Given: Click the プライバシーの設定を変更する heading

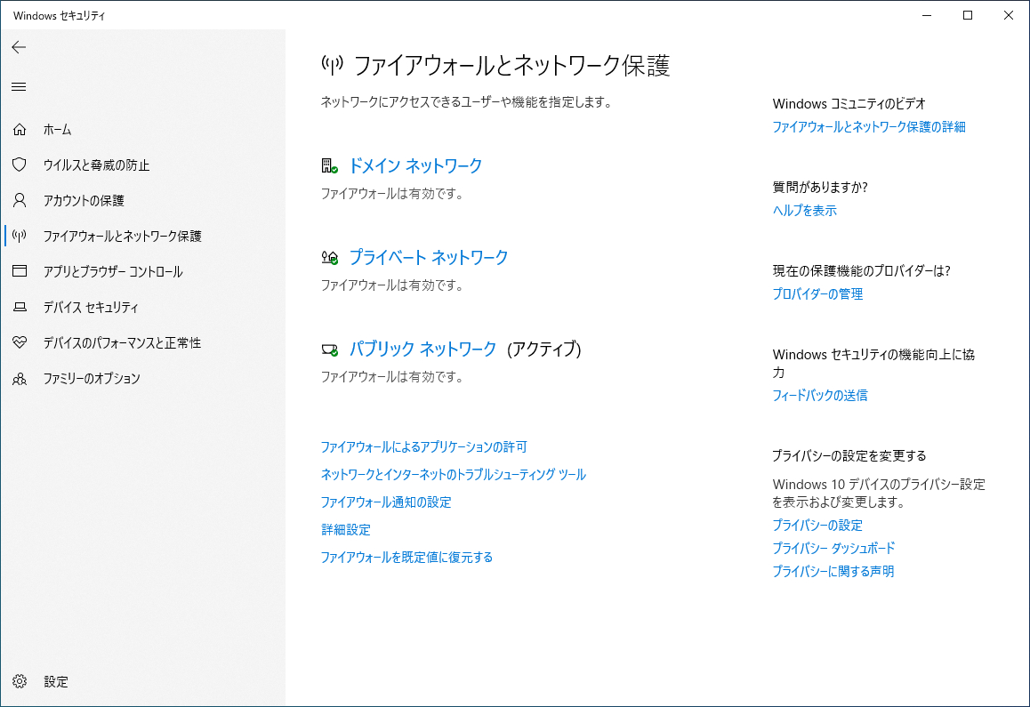Looking at the screenshot, I should tap(849, 455).
